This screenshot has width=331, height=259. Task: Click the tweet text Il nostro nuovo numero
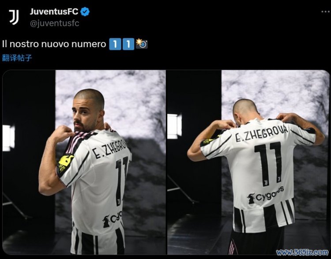coord(54,44)
